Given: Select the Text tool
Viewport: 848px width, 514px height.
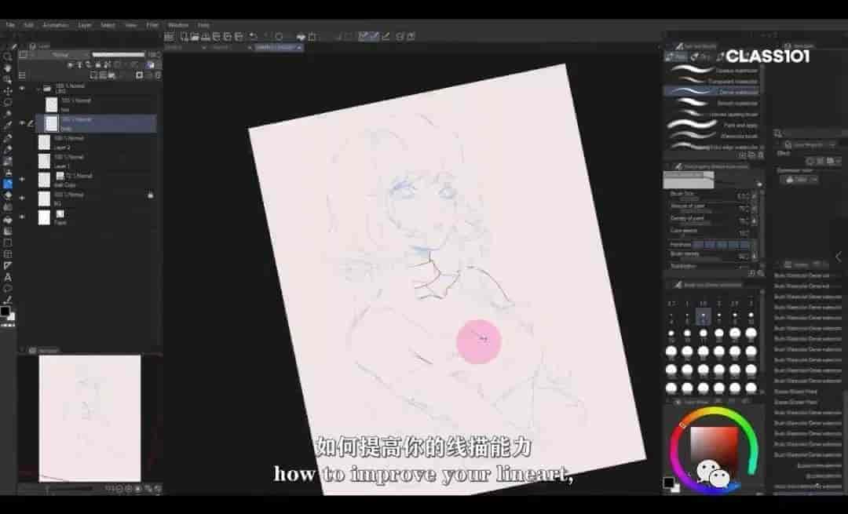Looking at the screenshot, I should click(x=8, y=277).
